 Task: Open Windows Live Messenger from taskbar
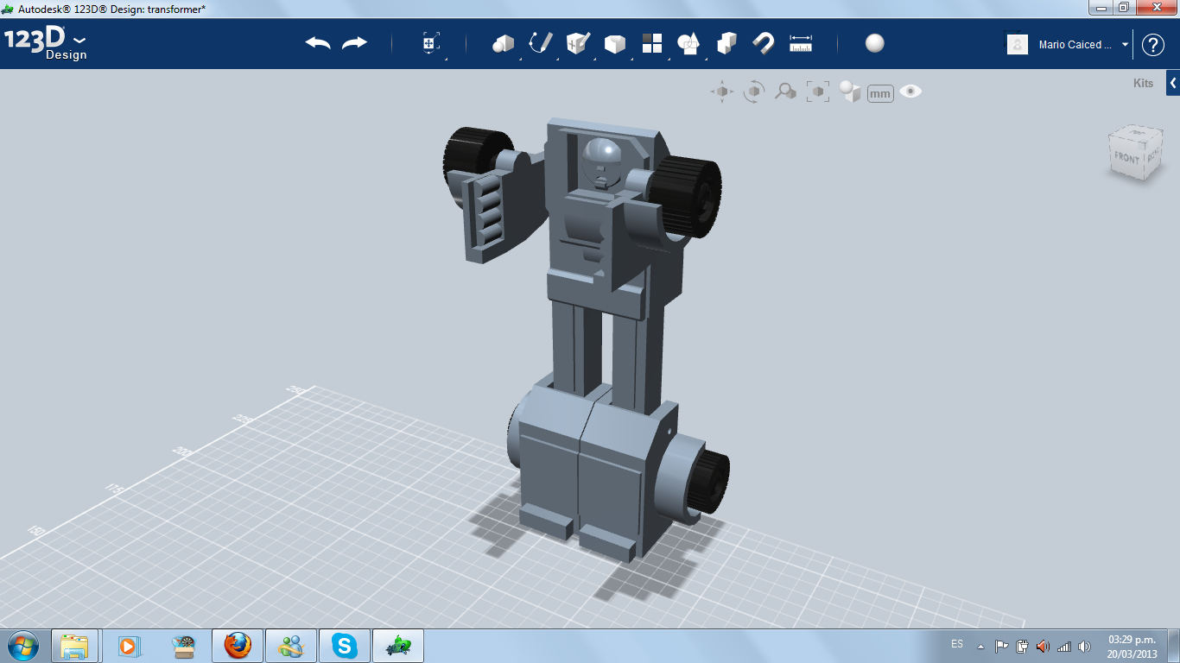(x=291, y=645)
